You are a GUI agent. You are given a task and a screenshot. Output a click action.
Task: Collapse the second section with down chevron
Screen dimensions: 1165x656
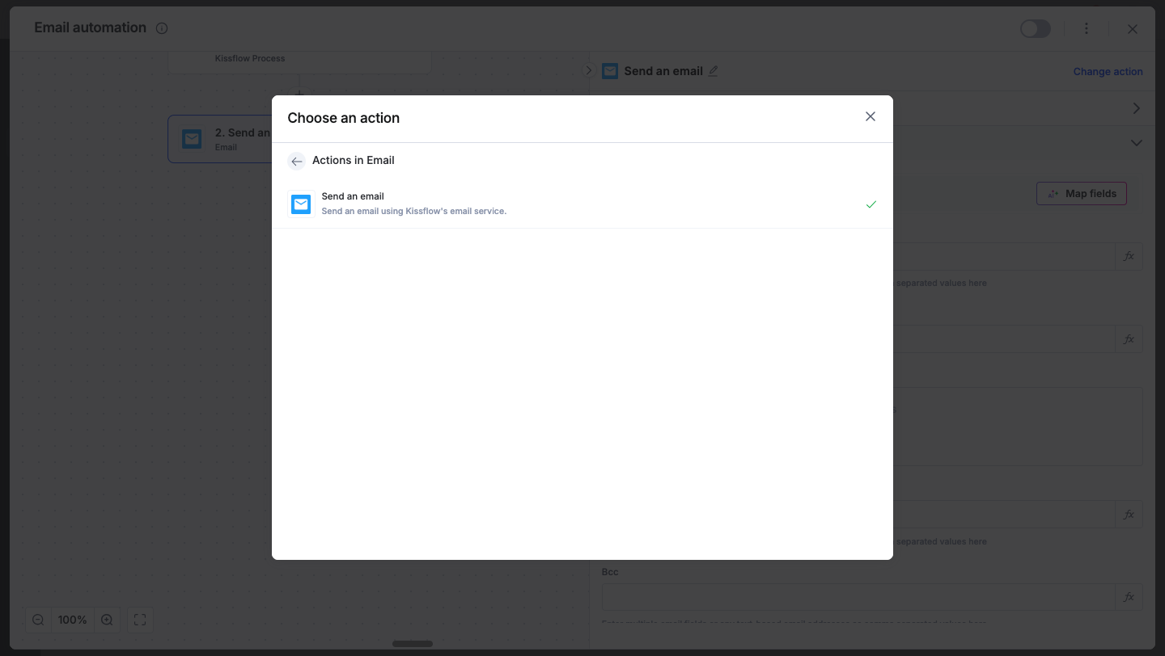point(1136,143)
